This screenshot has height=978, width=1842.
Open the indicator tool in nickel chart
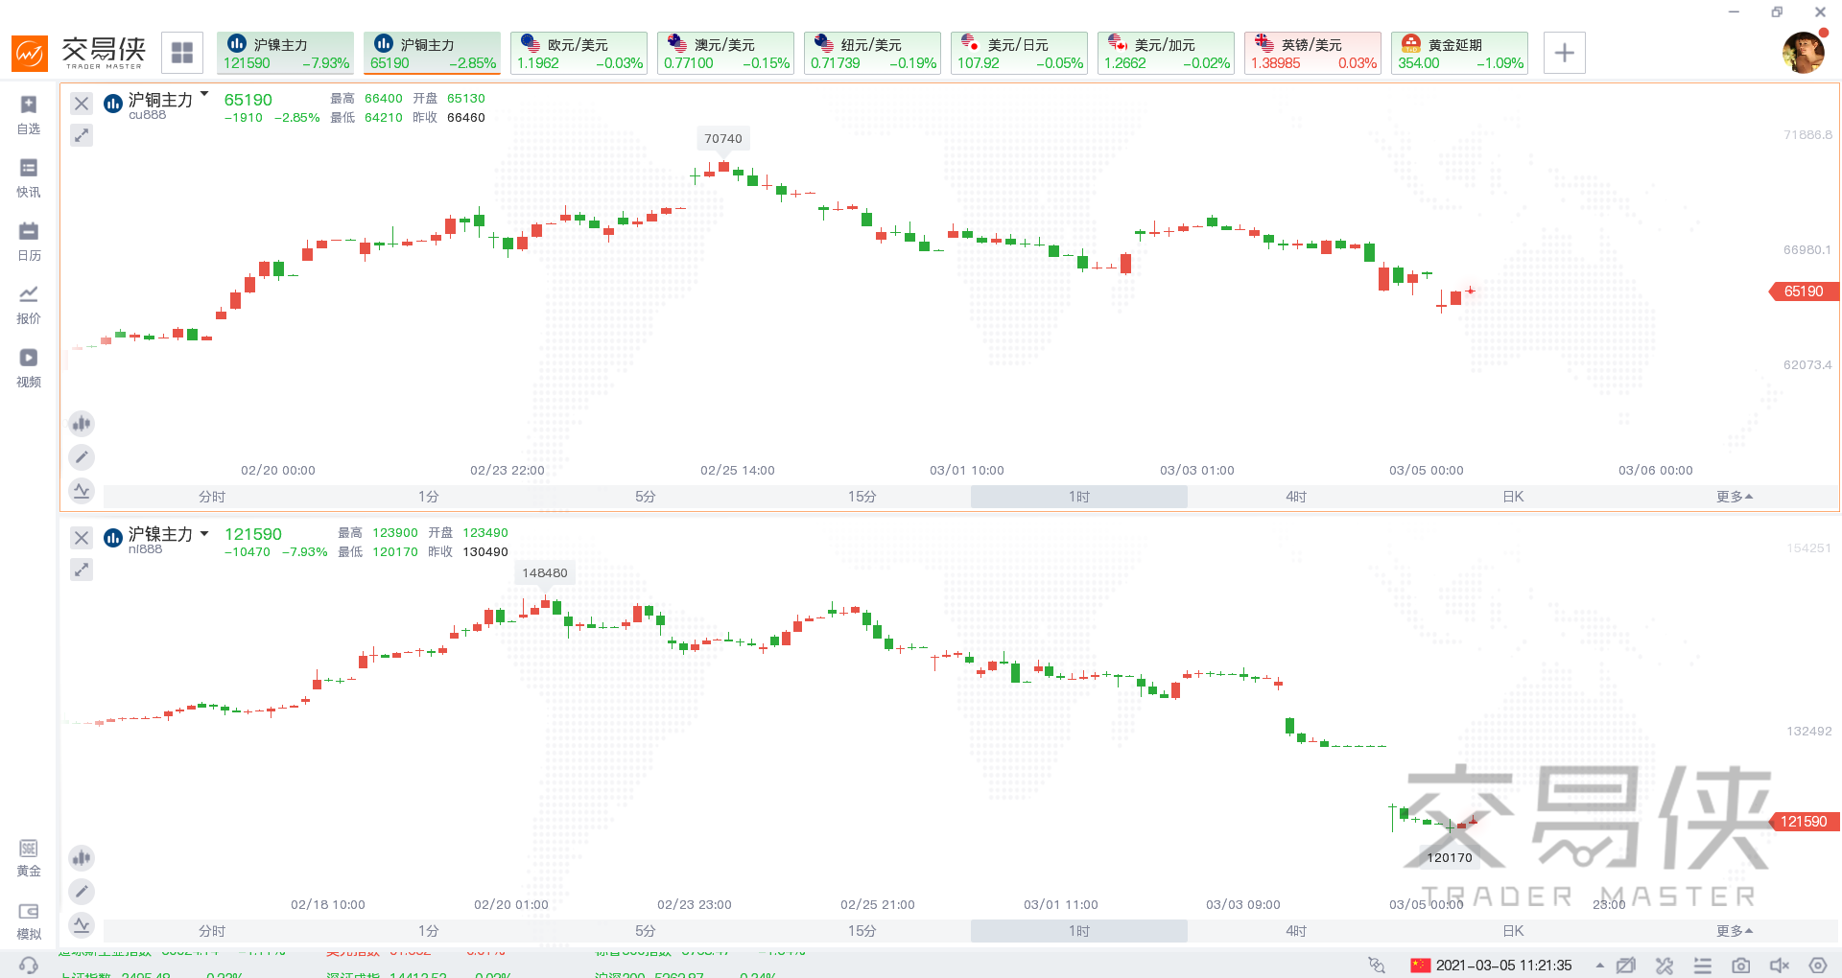coord(82,925)
